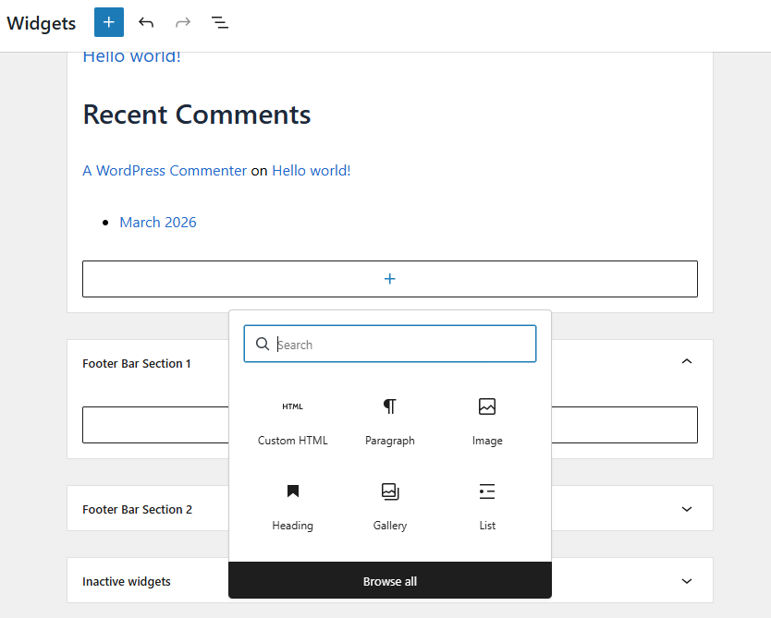Toggle the block inserter in top toolbar

click(109, 22)
